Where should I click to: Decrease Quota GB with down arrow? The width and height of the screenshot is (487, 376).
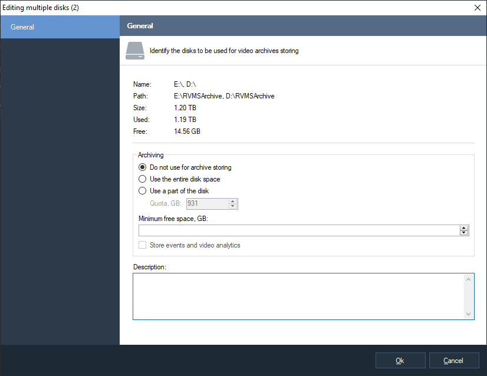(233, 206)
